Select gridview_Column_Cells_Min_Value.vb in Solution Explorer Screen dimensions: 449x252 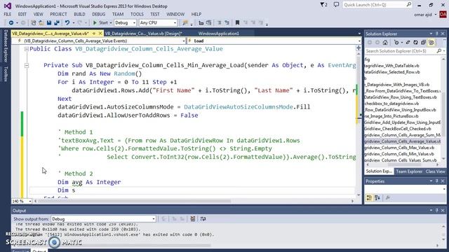[399, 154]
